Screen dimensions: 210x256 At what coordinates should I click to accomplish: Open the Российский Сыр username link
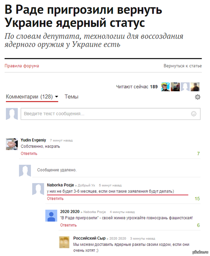pos(89,238)
